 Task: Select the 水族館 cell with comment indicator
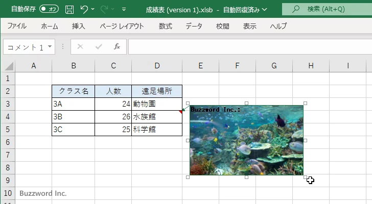point(157,117)
